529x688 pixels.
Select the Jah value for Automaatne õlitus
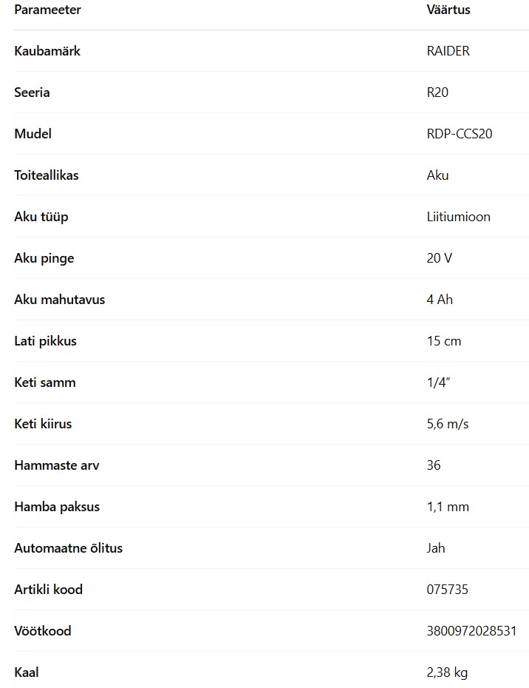[436, 548]
